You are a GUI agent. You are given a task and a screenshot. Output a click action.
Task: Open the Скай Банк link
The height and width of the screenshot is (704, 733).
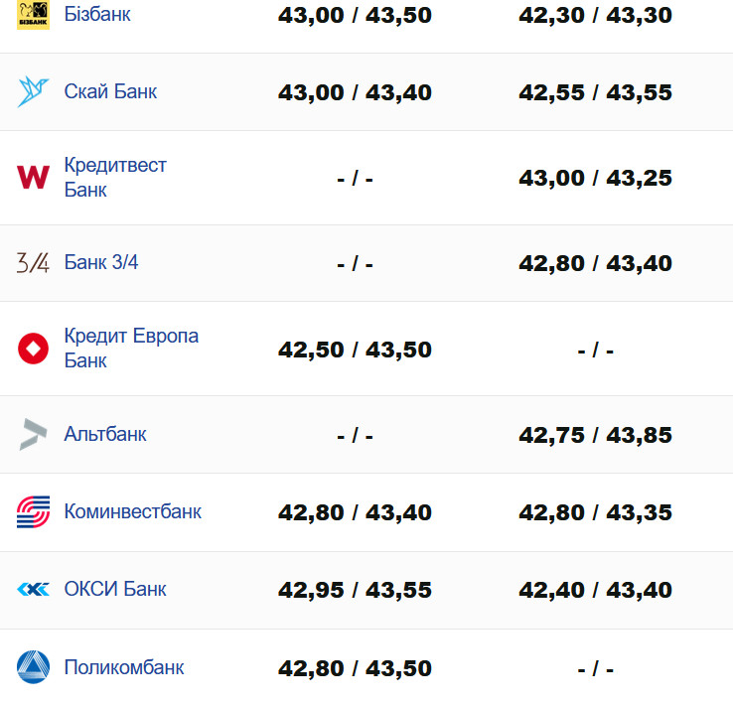(110, 91)
